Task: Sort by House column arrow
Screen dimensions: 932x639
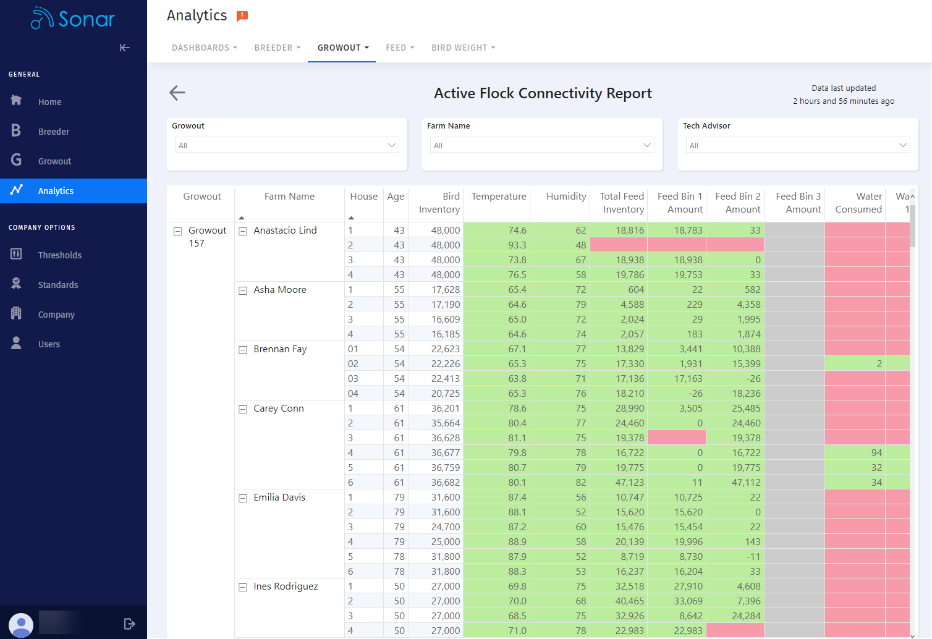Action: click(351, 218)
